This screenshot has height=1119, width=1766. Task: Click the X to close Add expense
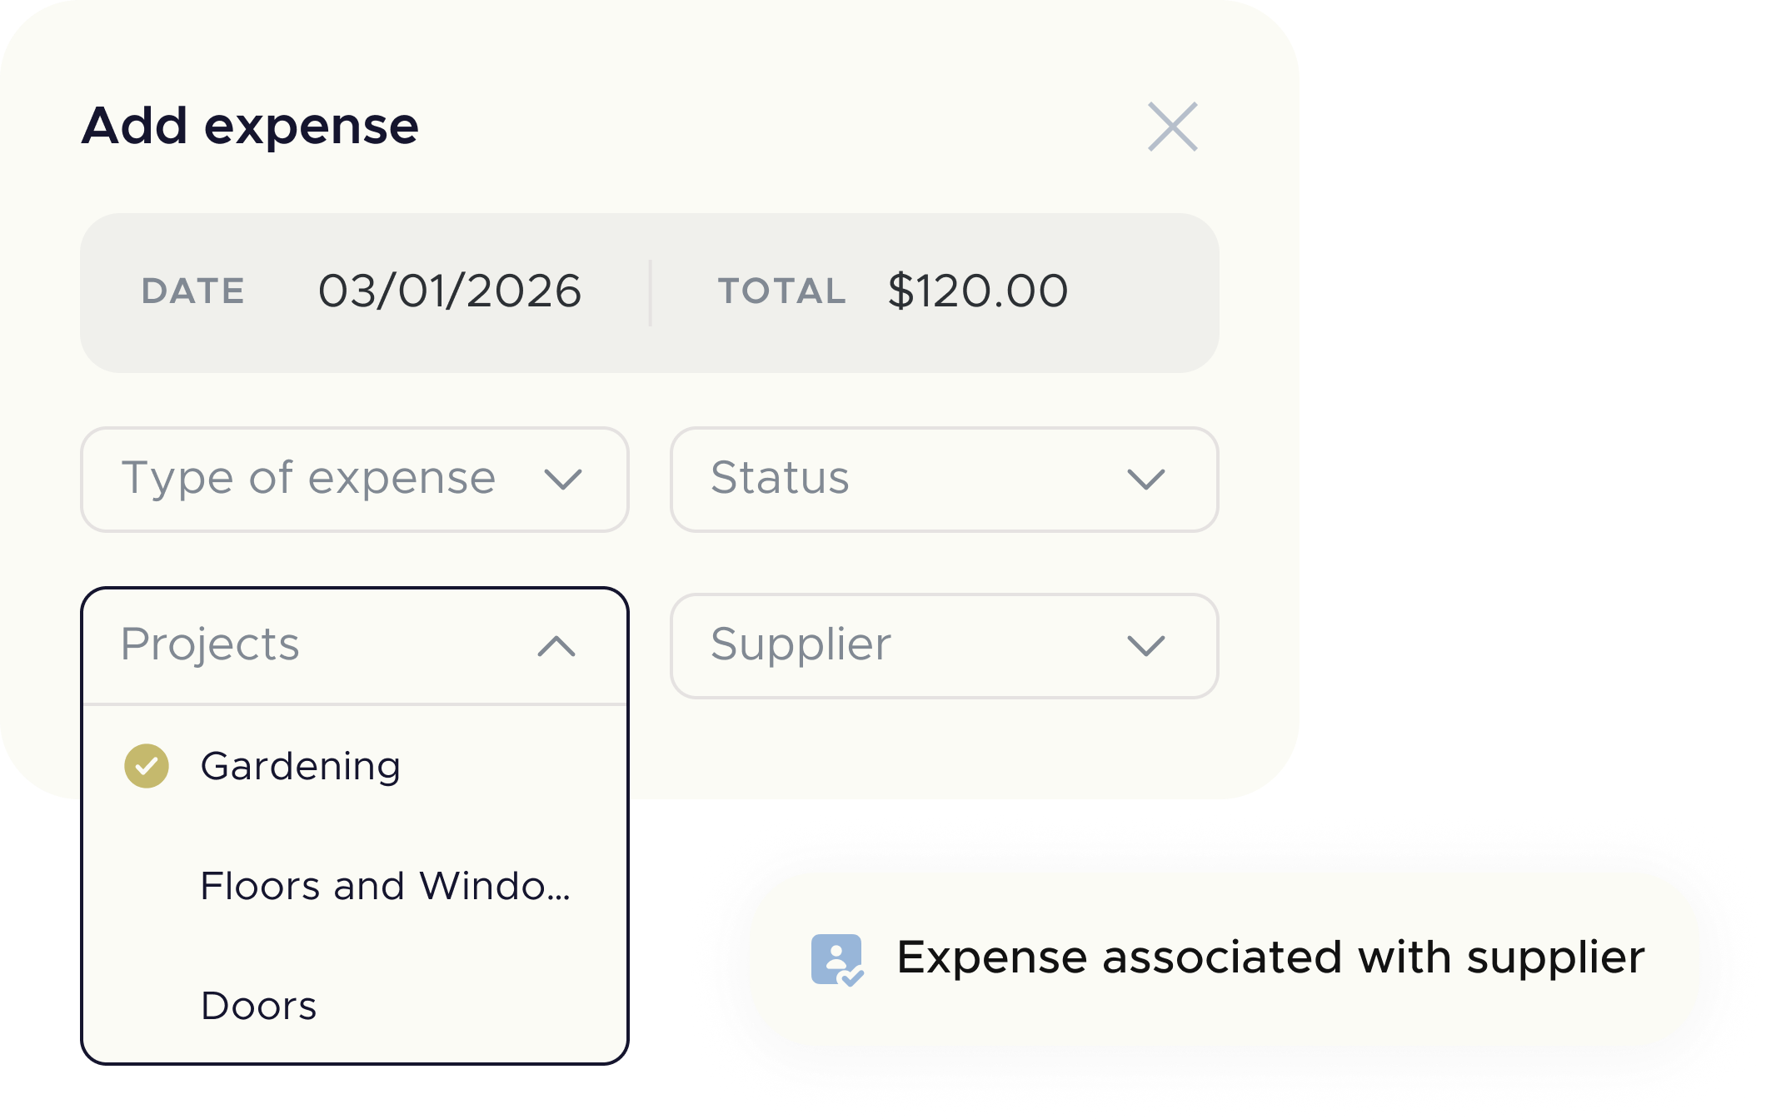(x=1174, y=127)
